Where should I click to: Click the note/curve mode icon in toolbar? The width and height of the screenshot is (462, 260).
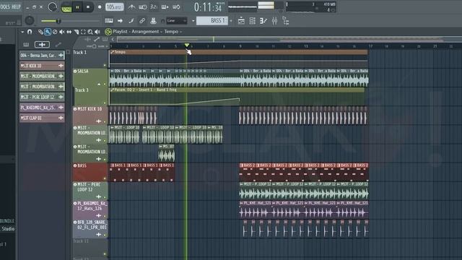131,21
